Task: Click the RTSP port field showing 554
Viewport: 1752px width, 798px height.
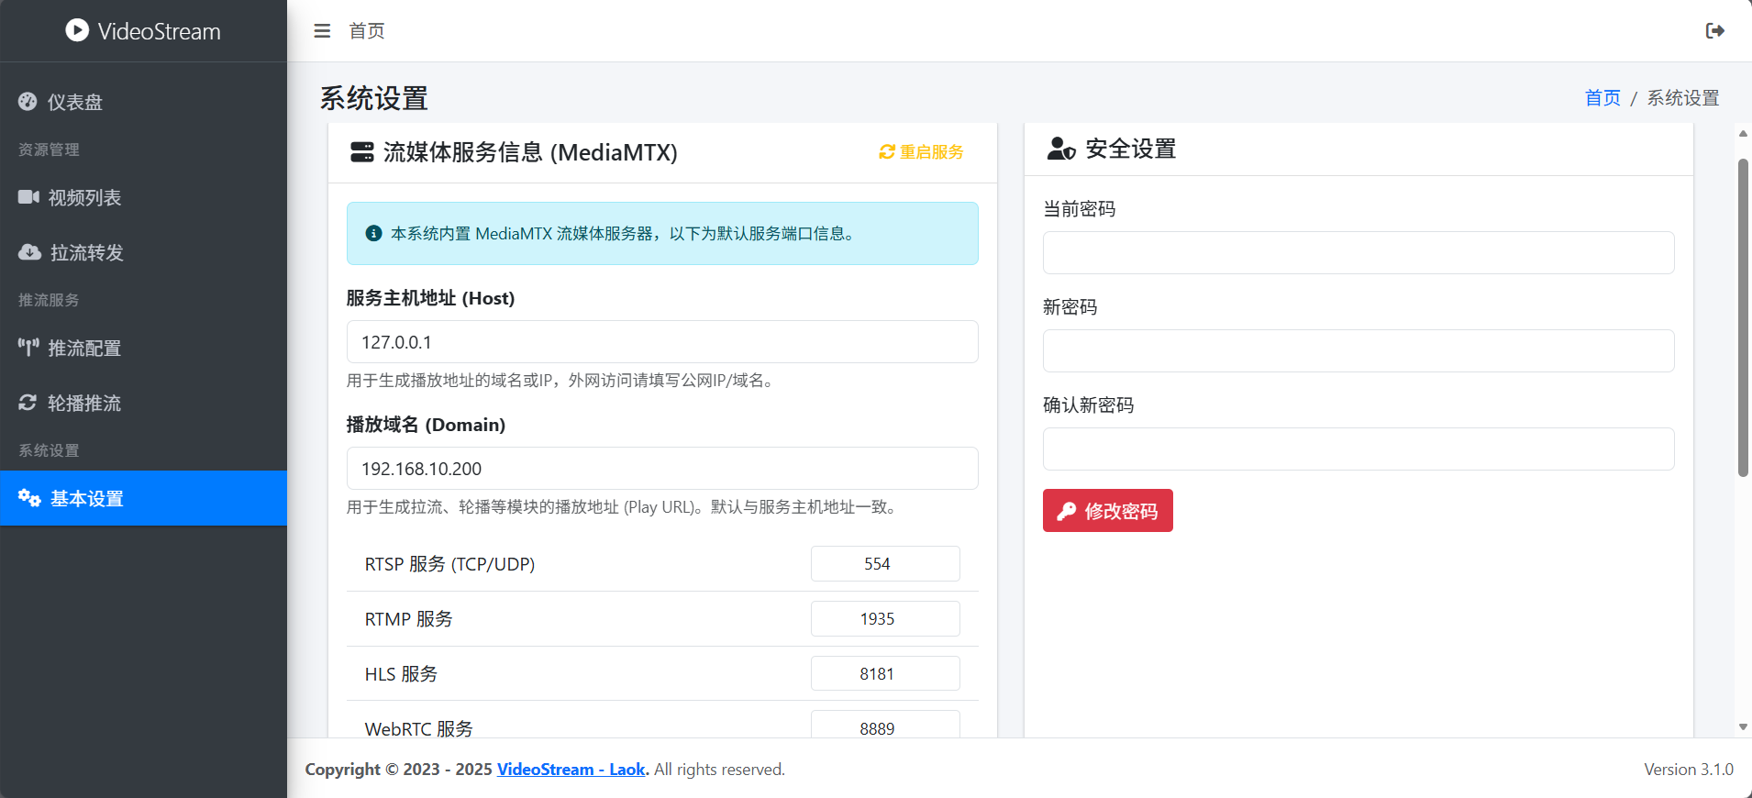Action: (x=884, y=564)
